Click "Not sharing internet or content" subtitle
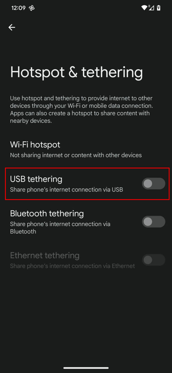The image size is (172, 373). pyautogui.click(x=76, y=155)
